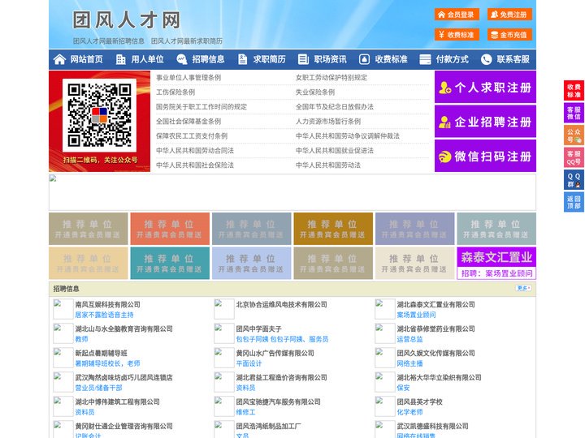Click the building icon beside 用人单位

[x=120, y=59]
